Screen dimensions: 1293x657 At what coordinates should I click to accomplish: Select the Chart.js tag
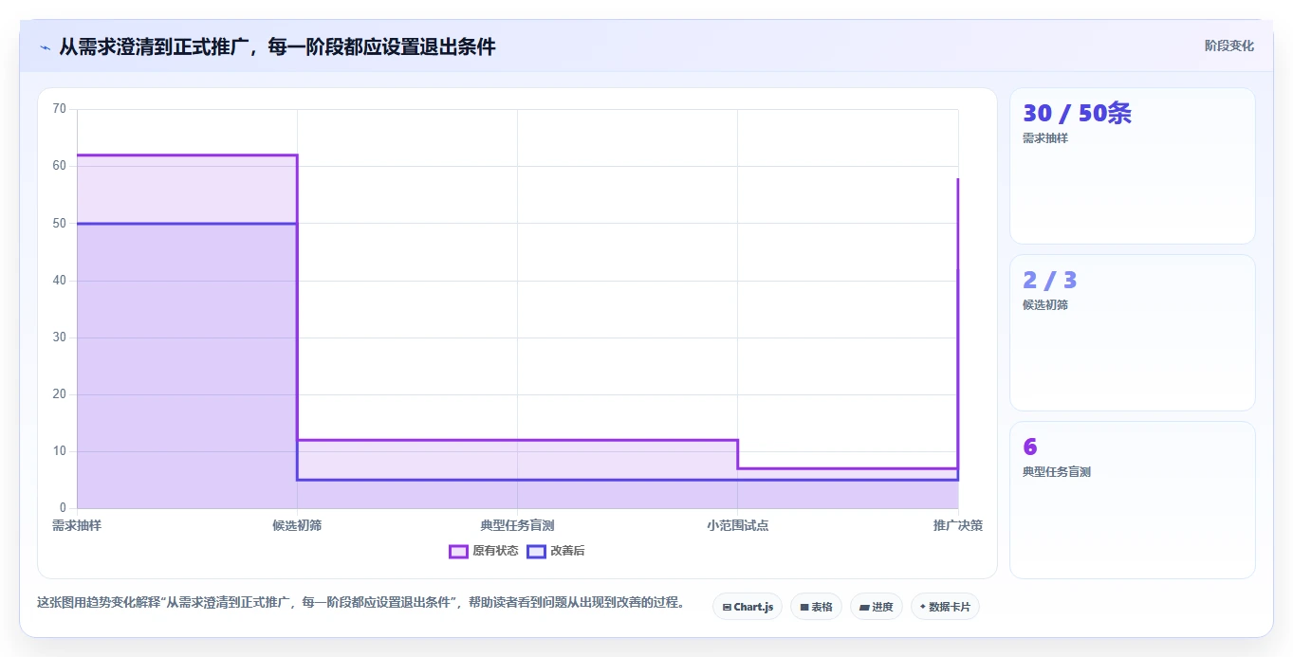point(748,607)
